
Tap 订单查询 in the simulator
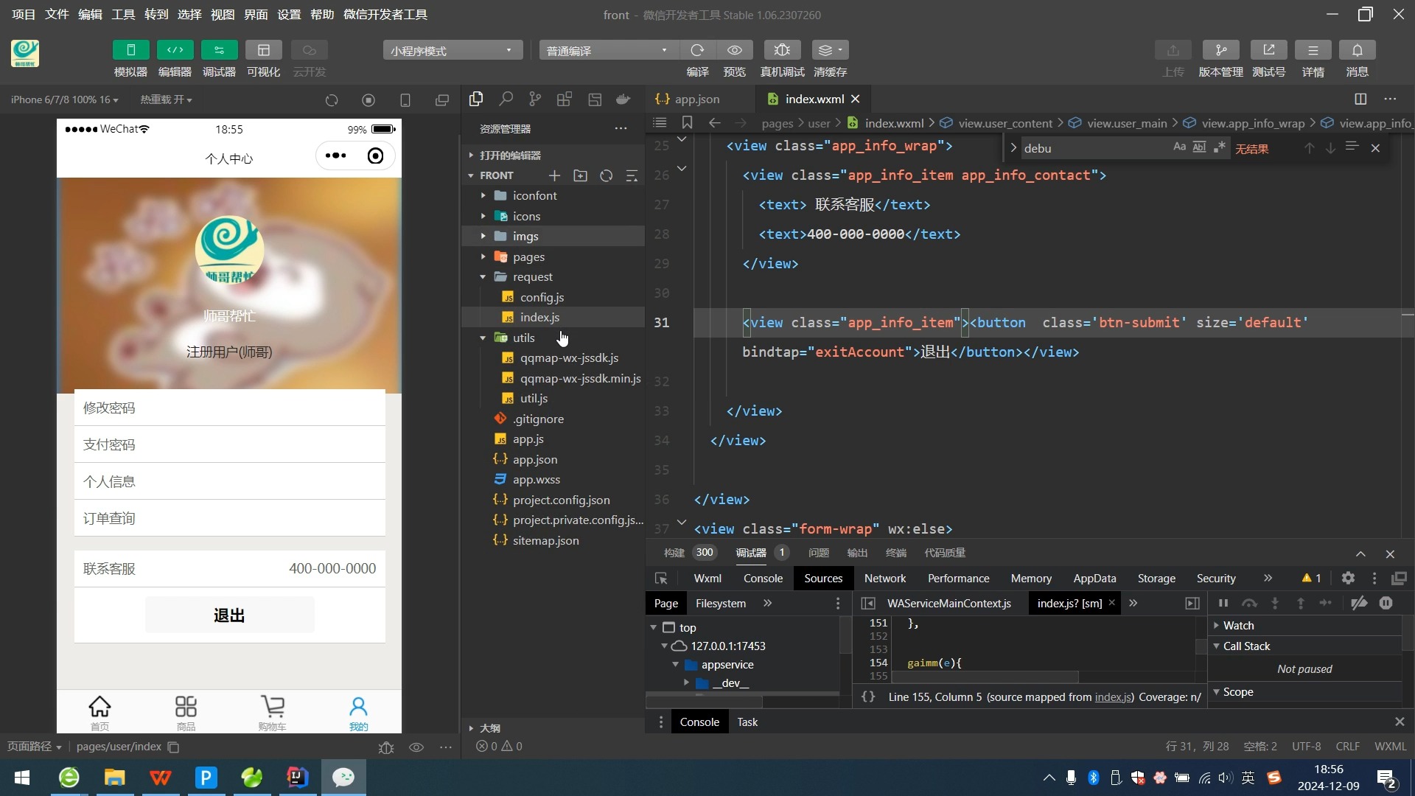(229, 518)
